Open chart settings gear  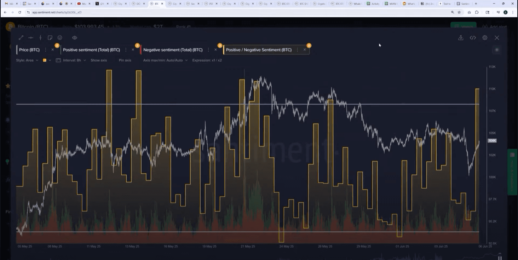tap(485, 38)
